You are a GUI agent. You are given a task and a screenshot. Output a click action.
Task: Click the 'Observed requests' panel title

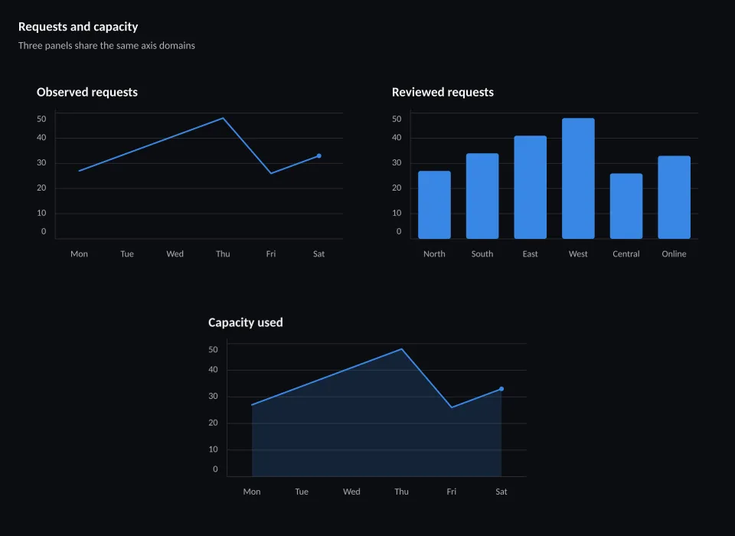[87, 92]
